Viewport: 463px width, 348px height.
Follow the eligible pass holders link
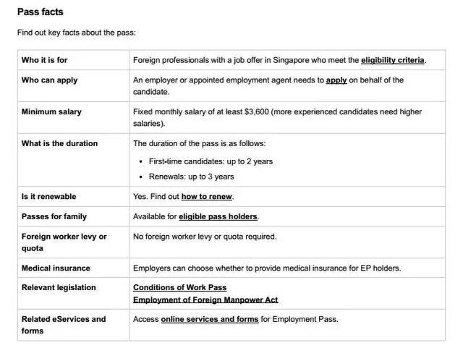218,216
